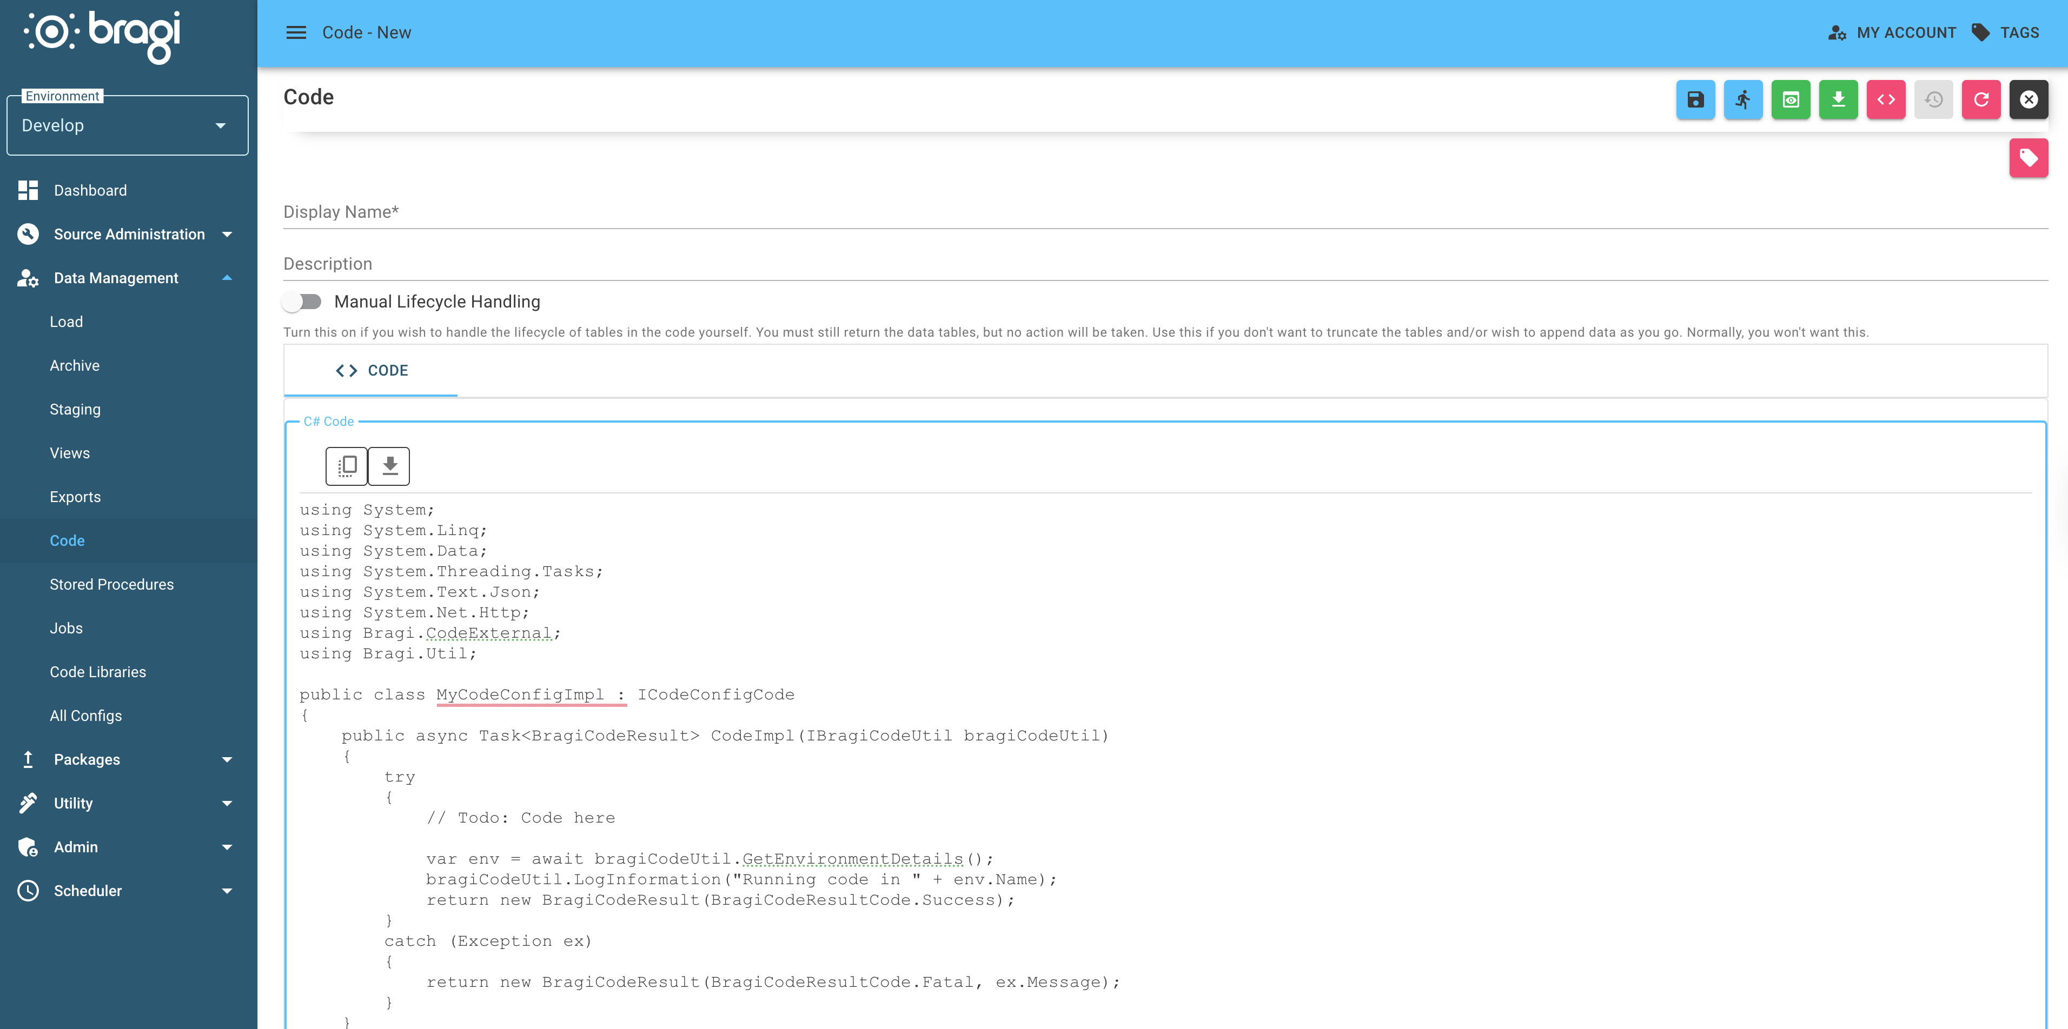Click the download icon in the code editor
The height and width of the screenshot is (1029, 2068).
coord(389,466)
